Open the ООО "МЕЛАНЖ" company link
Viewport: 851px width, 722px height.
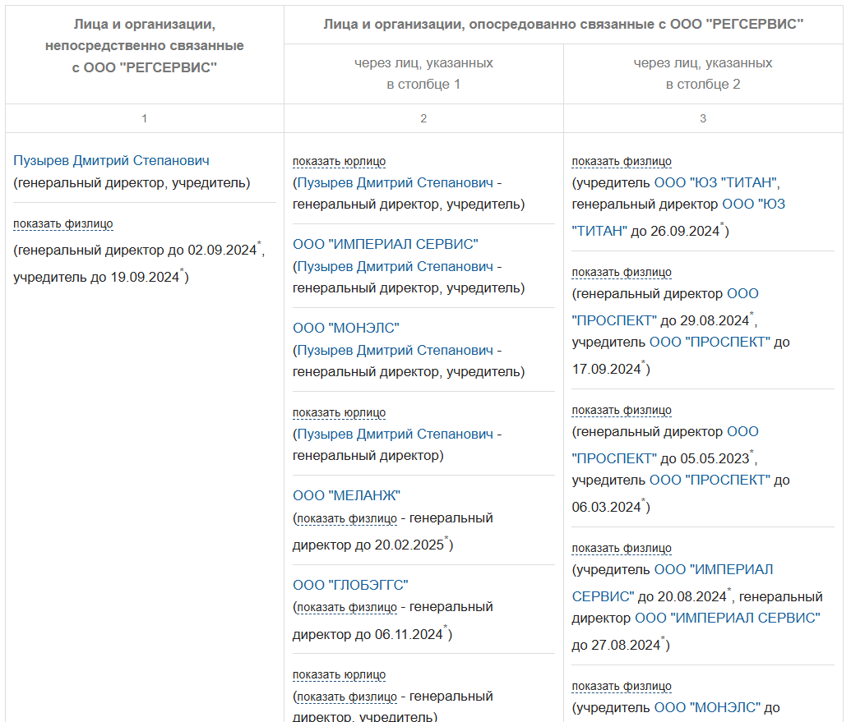pos(346,496)
